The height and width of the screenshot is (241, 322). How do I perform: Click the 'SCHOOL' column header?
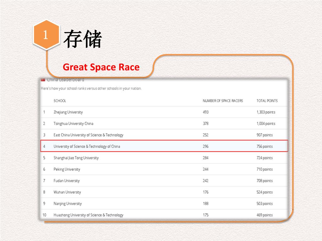pos(60,101)
